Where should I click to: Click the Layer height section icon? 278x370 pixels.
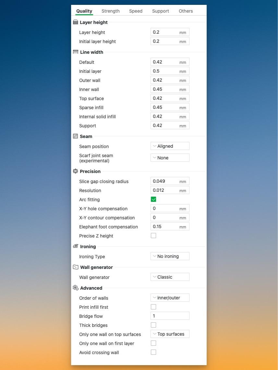click(x=75, y=22)
